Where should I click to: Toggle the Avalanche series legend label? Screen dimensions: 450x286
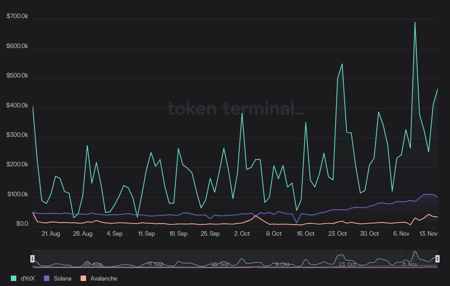pos(104,278)
